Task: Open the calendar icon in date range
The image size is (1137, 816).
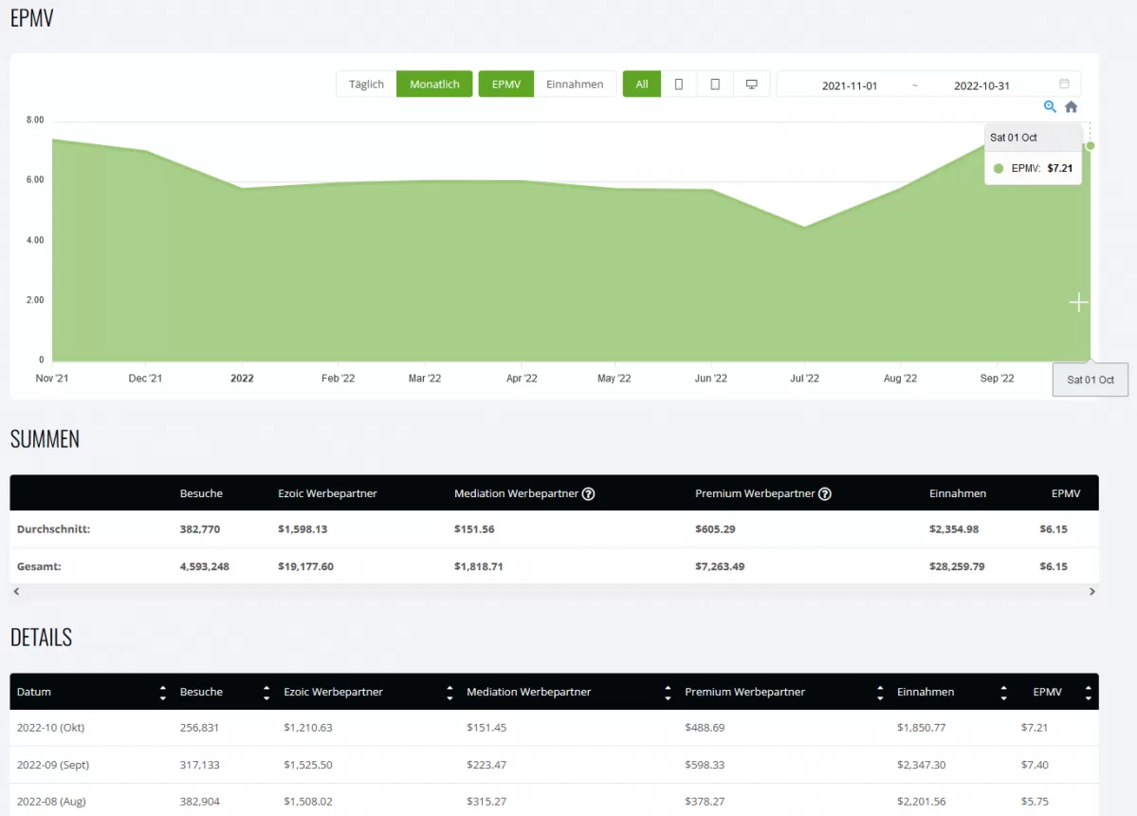Action: point(1064,84)
